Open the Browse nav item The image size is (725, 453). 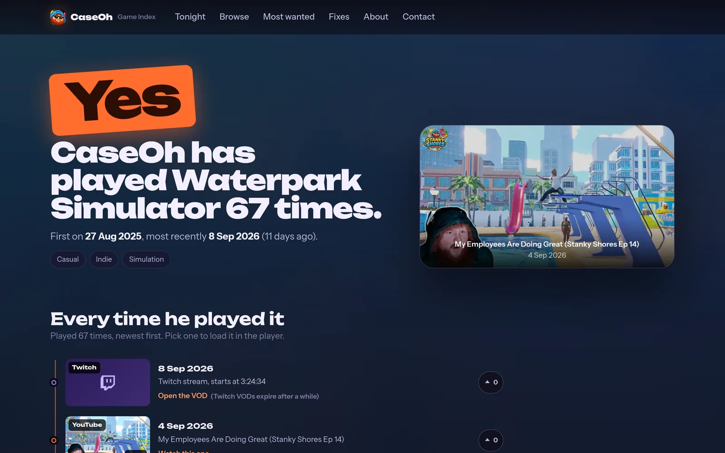(234, 17)
